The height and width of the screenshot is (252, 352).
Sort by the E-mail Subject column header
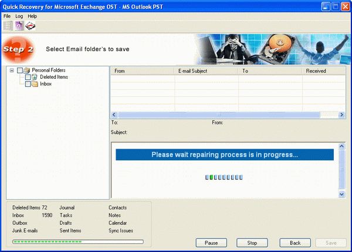coord(206,71)
